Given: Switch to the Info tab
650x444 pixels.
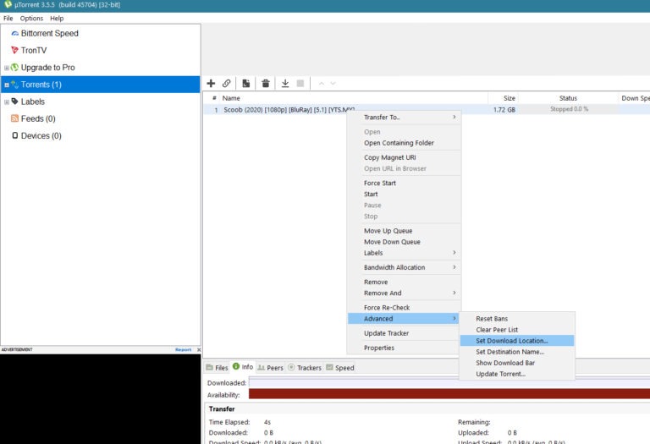Looking at the screenshot, I should 243,366.
